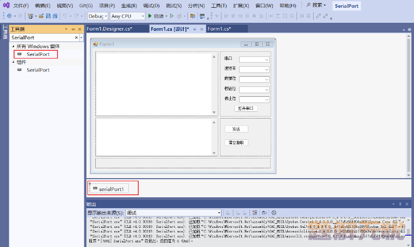The height and width of the screenshot is (247, 414).
Task: Open the 启动 button dropdown arrow
Action: click(x=166, y=16)
